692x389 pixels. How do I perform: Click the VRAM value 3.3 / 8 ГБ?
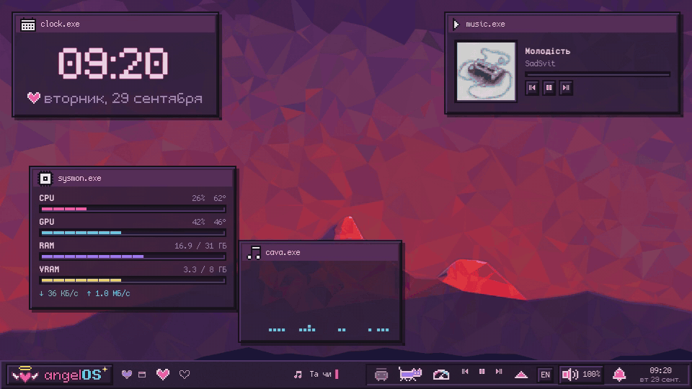point(205,270)
